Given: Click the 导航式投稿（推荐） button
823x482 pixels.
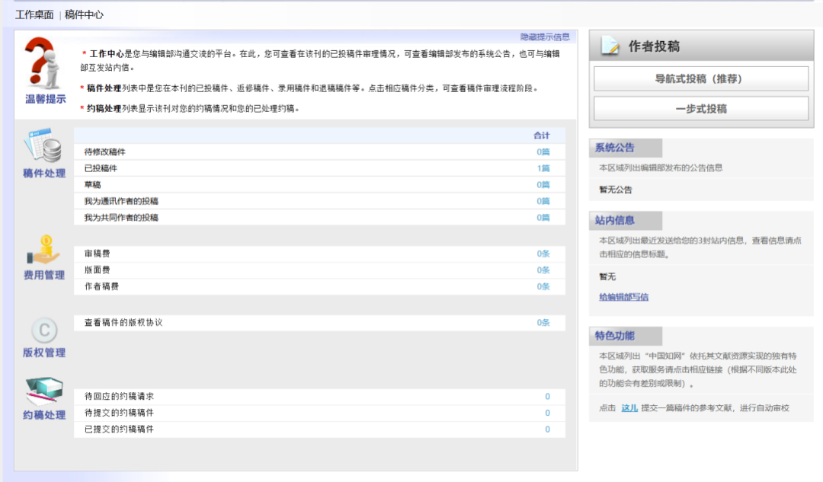Looking at the screenshot, I should (x=700, y=77).
